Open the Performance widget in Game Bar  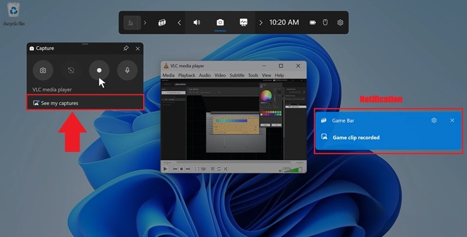[243, 23]
